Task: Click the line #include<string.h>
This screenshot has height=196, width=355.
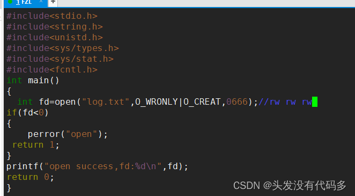Action: 55,27
